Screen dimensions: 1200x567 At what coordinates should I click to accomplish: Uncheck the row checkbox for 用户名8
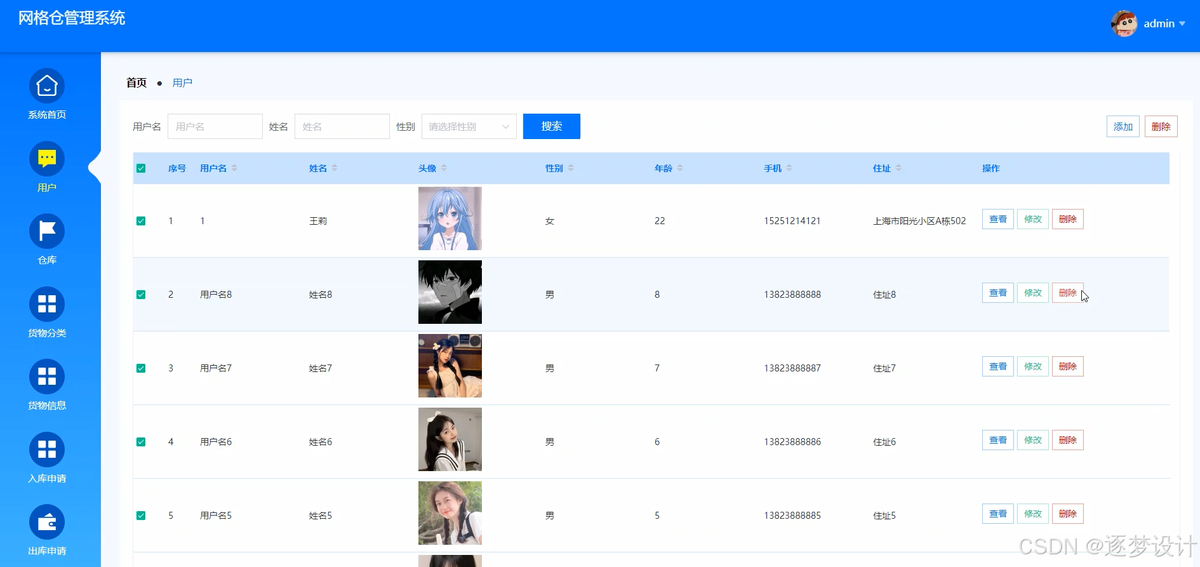[141, 295]
